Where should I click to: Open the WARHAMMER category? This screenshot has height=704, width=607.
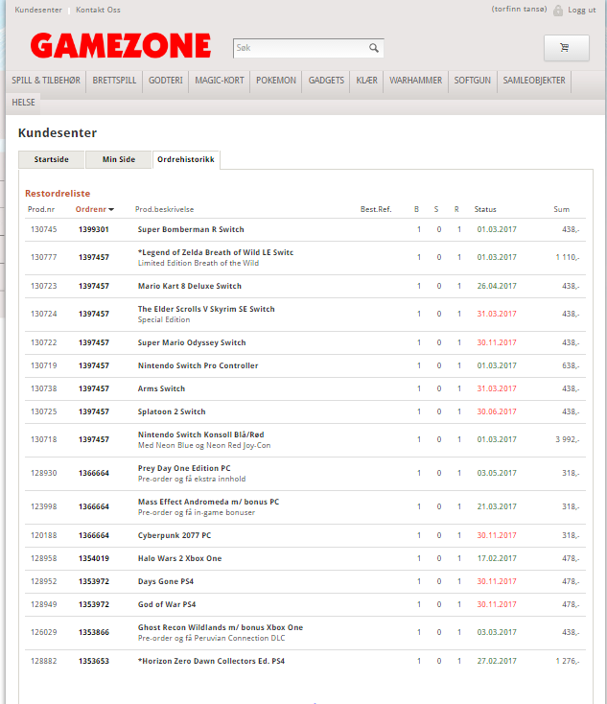tap(416, 81)
